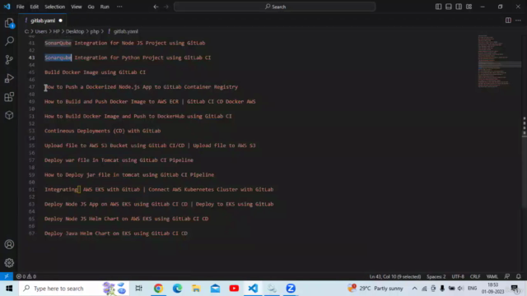Click line 67 Deploy Java Helm Chart text
The image size is (527, 296).
click(116, 234)
